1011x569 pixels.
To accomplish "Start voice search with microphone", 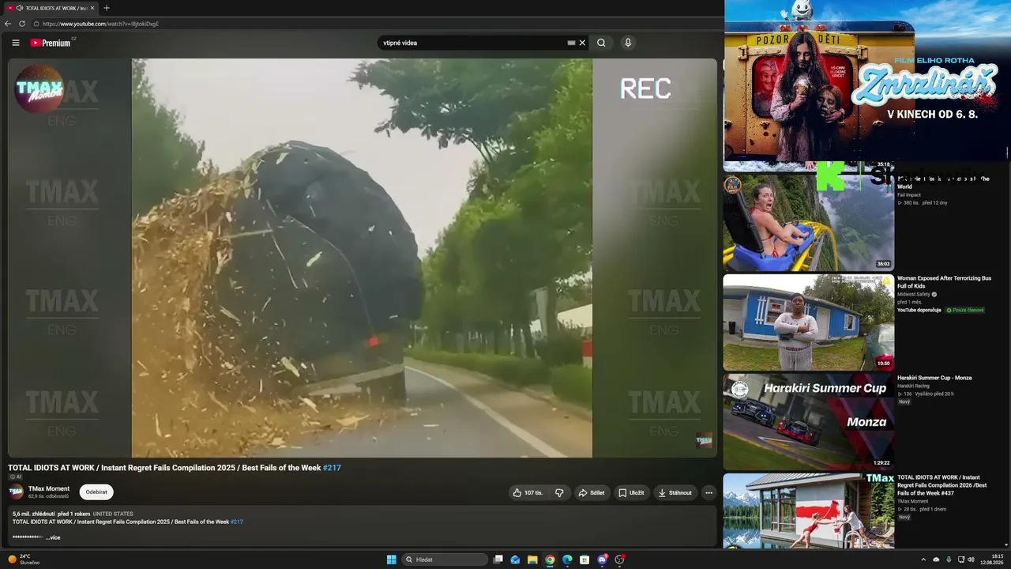I will pos(628,43).
